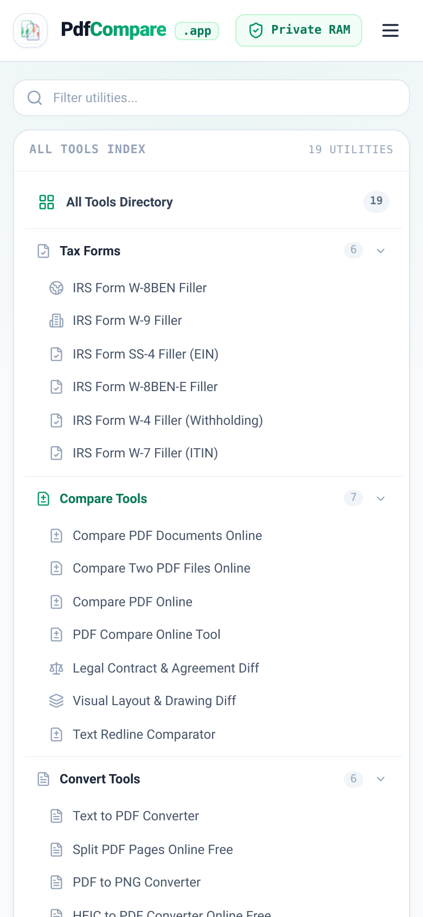
Task: Open Compare Two PDF Files Online
Action: [x=162, y=568]
